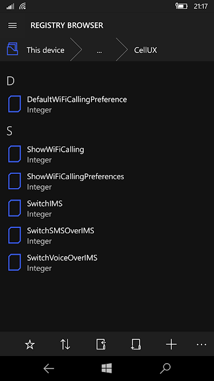This screenshot has width=214, height=381.
Task: Tap the Windows Start button
Action: 107,368
